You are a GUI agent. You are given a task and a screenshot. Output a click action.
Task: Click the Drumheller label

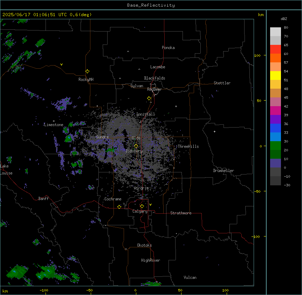pyautogui.click(x=224, y=171)
